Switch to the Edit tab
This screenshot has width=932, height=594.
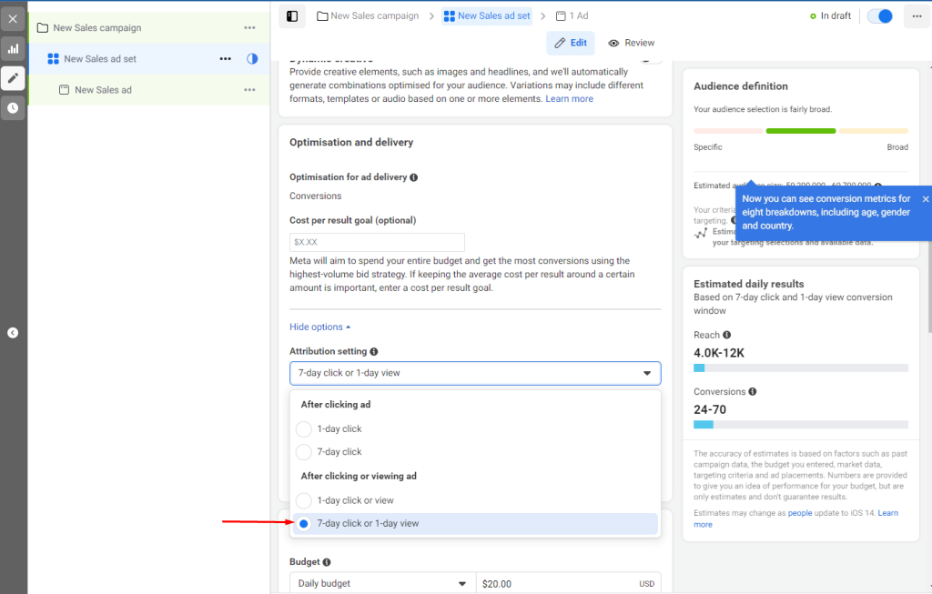coord(571,43)
